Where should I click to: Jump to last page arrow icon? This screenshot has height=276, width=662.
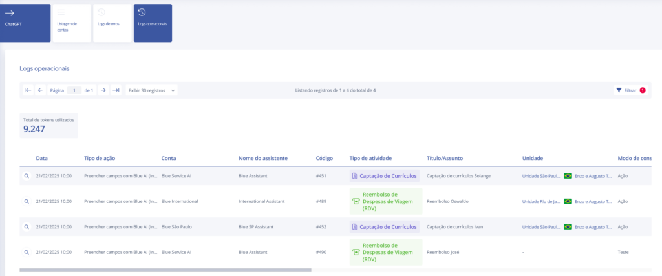(x=116, y=90)
